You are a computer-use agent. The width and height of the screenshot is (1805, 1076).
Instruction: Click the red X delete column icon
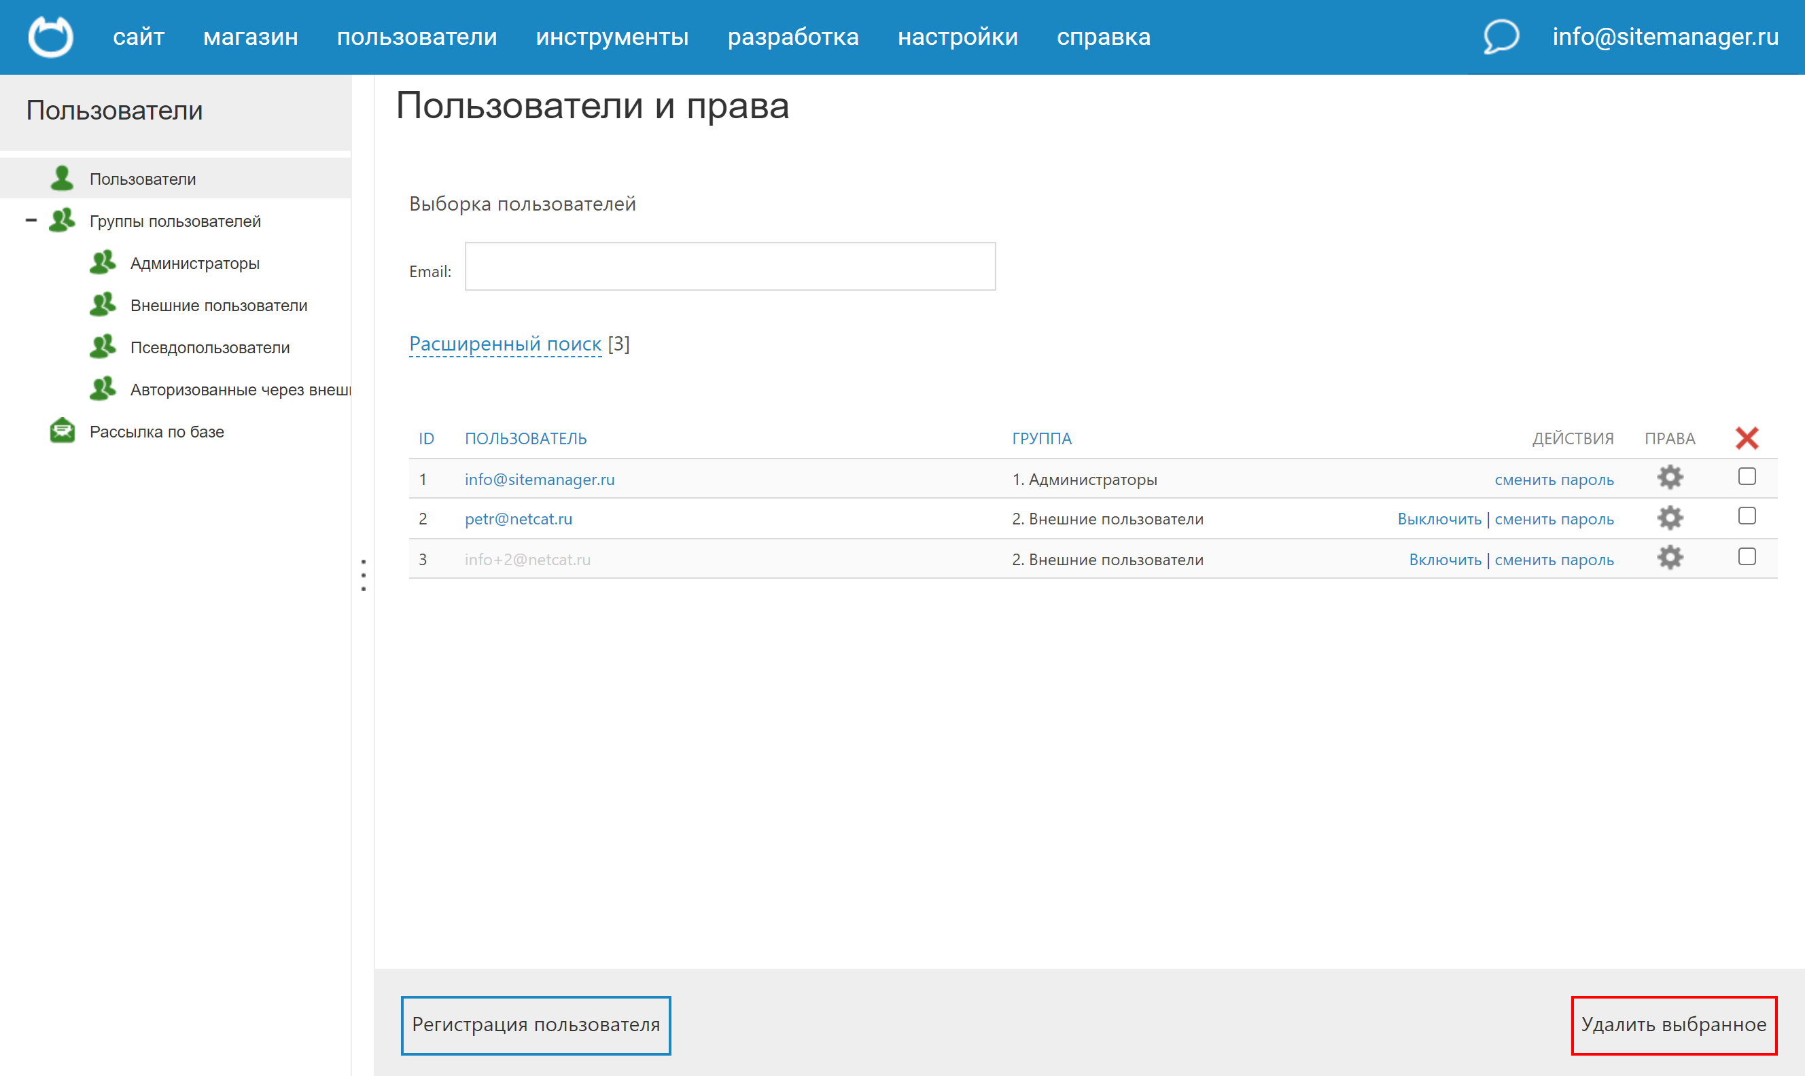[1748, 437]
